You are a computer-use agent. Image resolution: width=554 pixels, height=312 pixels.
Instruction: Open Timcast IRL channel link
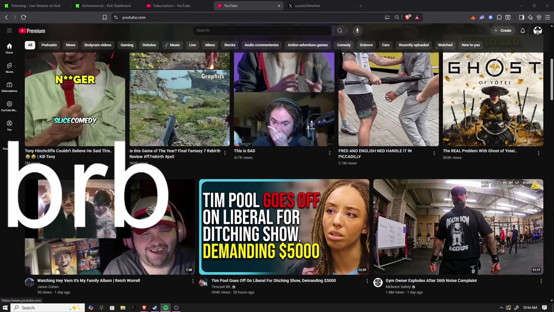221,287
